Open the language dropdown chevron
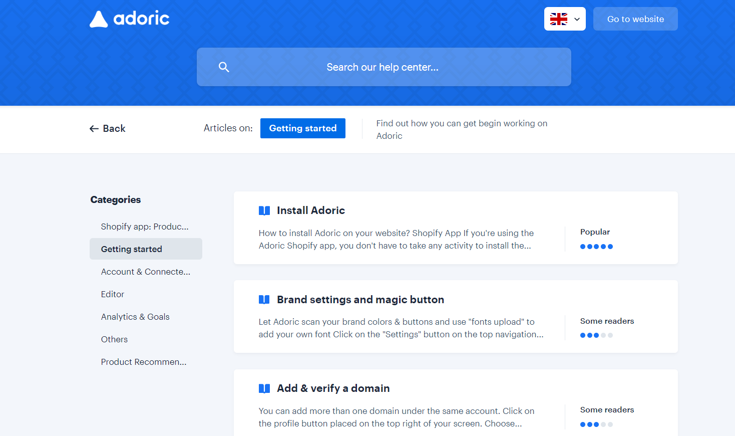 [x=577, y=19]
